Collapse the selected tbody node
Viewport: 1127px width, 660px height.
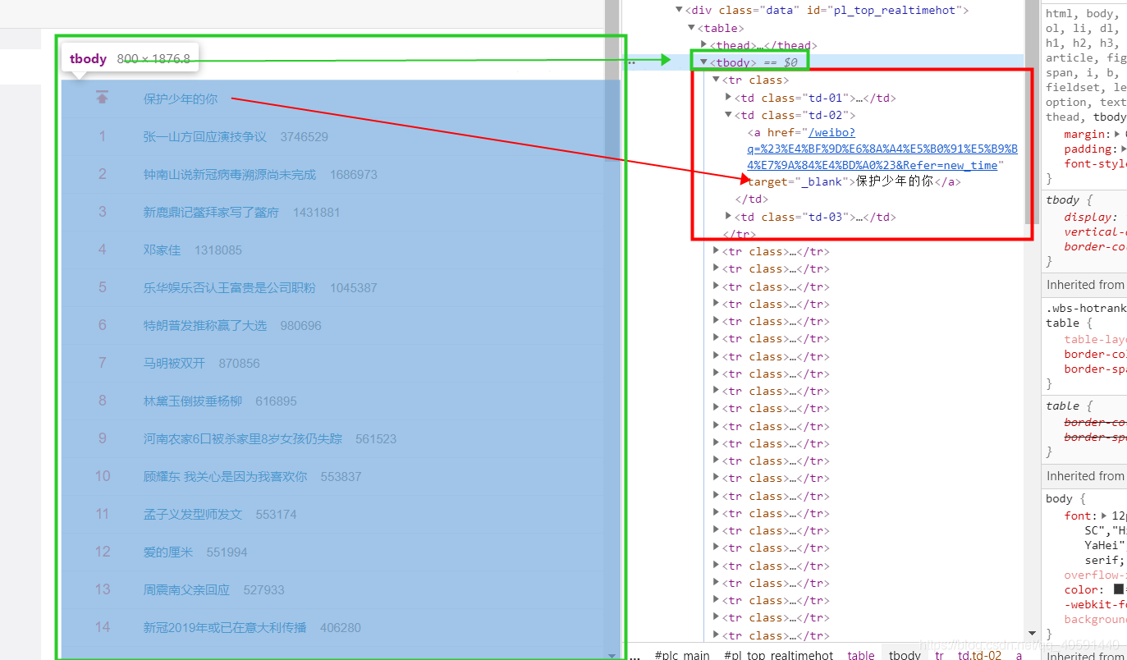[703, 62]
